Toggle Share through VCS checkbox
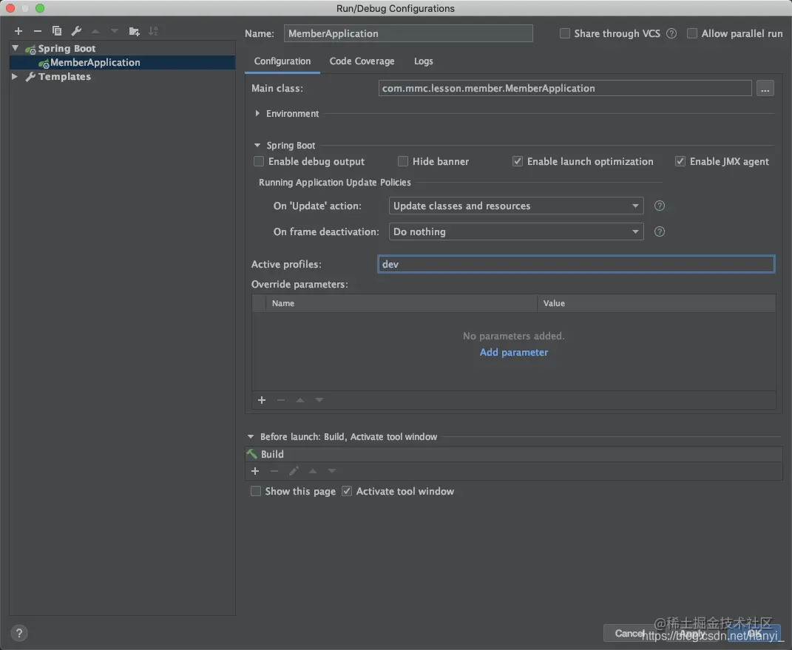The height and width of the screenshot is (650, 792). pyautogui.click(x=565, y=33)
